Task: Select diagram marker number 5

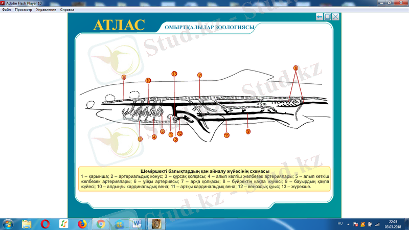Action: 162,131
